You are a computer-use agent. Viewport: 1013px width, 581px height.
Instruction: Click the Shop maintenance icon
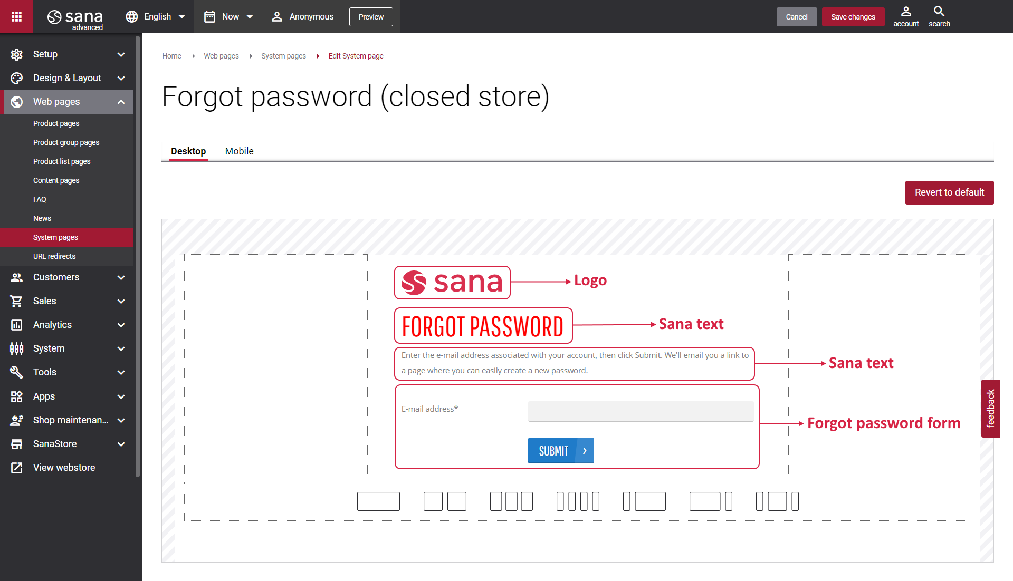tap(17, 420)
